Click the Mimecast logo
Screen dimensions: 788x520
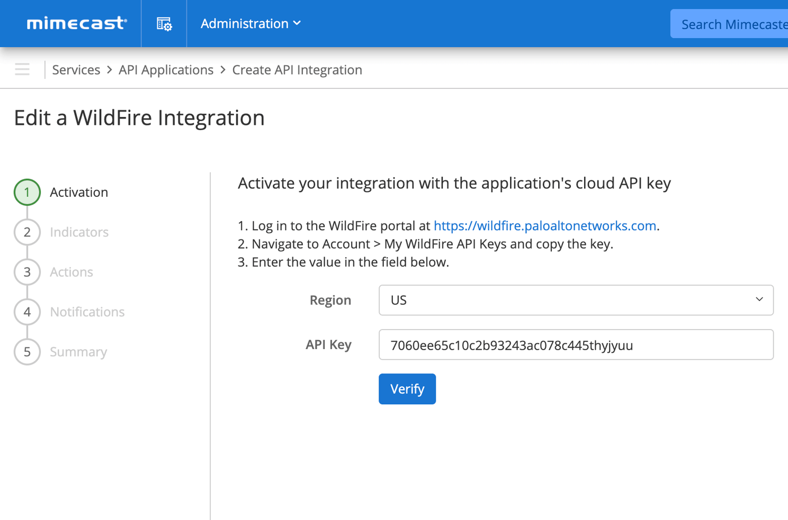77,23
